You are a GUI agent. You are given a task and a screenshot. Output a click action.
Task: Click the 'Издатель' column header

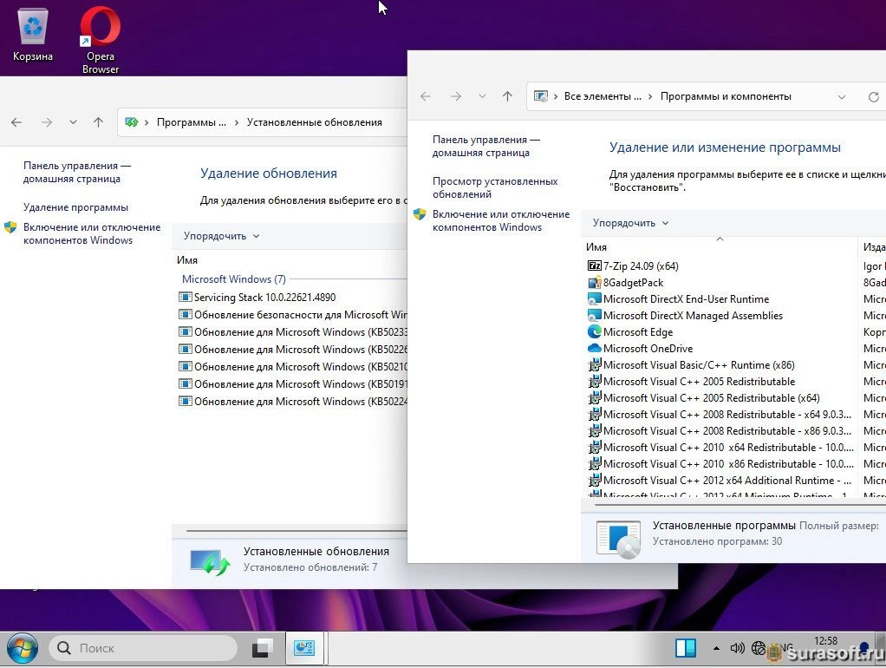click(874, 247)
